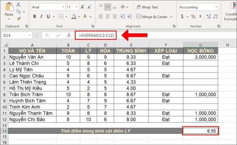The height and width of the screenshot is (145, 237).
Task: Apply cell borders button
Action: point(61,17)
